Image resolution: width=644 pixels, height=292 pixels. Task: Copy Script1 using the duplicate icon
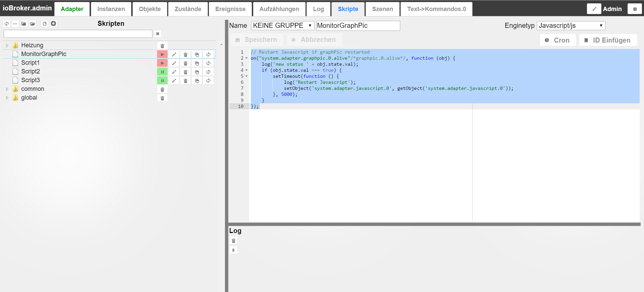point(197,63)
